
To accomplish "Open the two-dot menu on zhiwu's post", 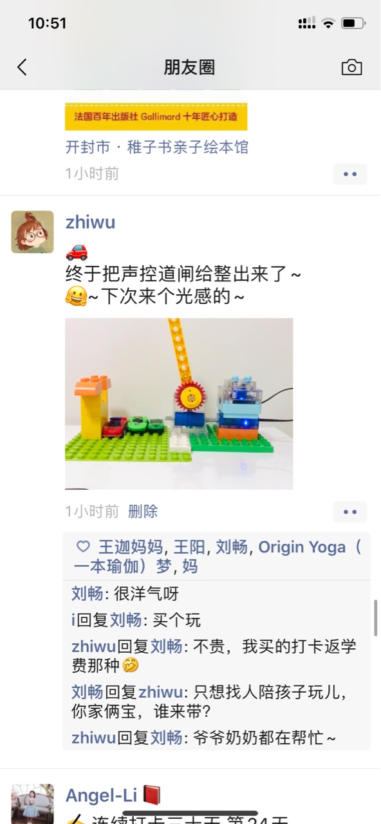I will 350,512.
